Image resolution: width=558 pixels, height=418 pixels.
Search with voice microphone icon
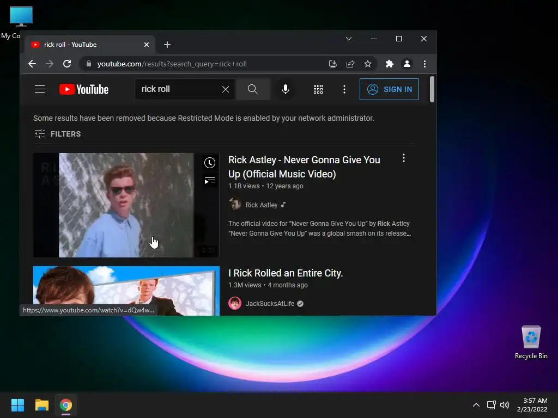click(286, 89)
